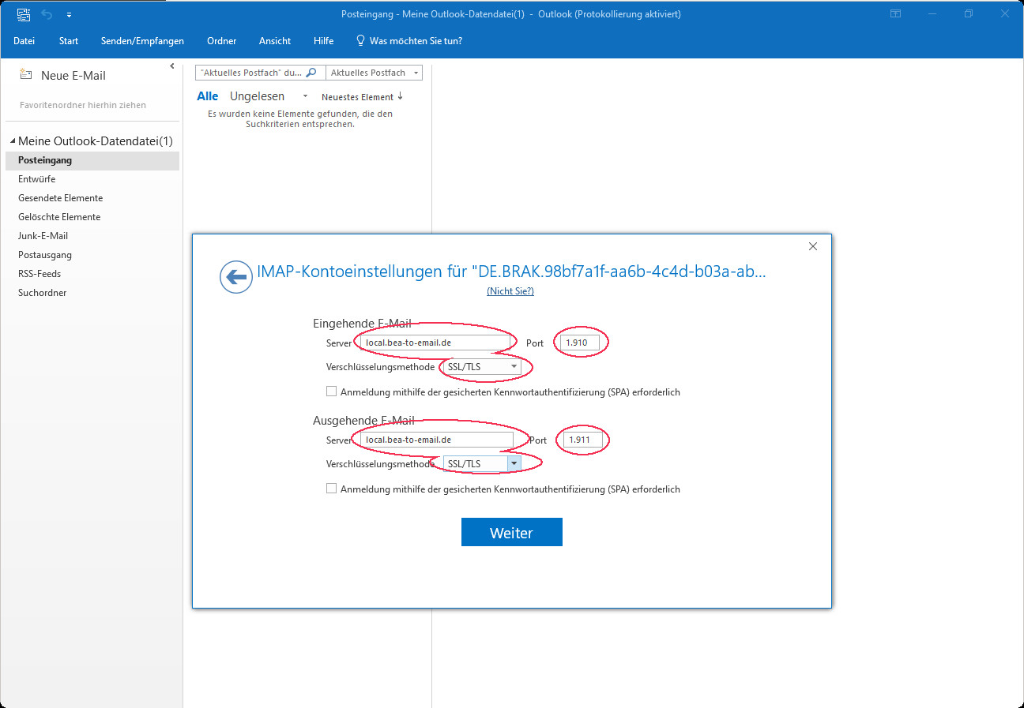Click Favoritenordner hierhin ziehen text
This screenshot has height=708, width=1024.
(83, 105)
